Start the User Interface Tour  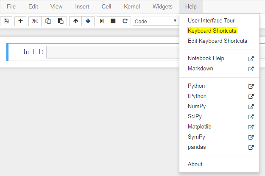tap(211, 20)
